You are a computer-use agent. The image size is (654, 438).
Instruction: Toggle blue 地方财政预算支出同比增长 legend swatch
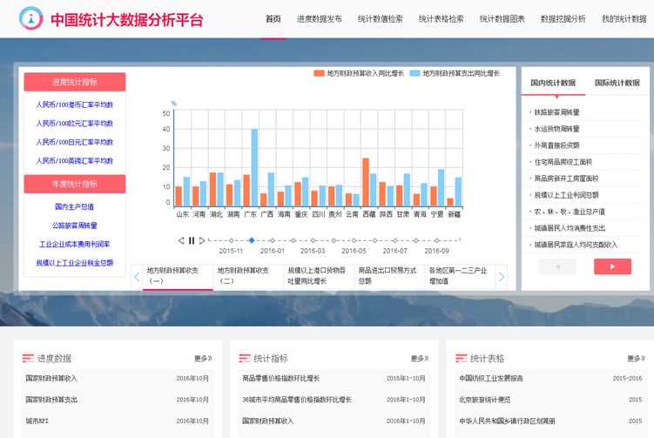[x=415, y=73]
